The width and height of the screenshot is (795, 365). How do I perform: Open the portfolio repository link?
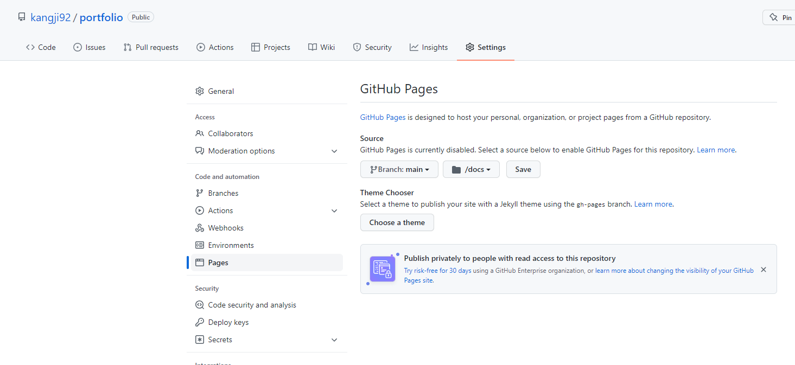101,17
